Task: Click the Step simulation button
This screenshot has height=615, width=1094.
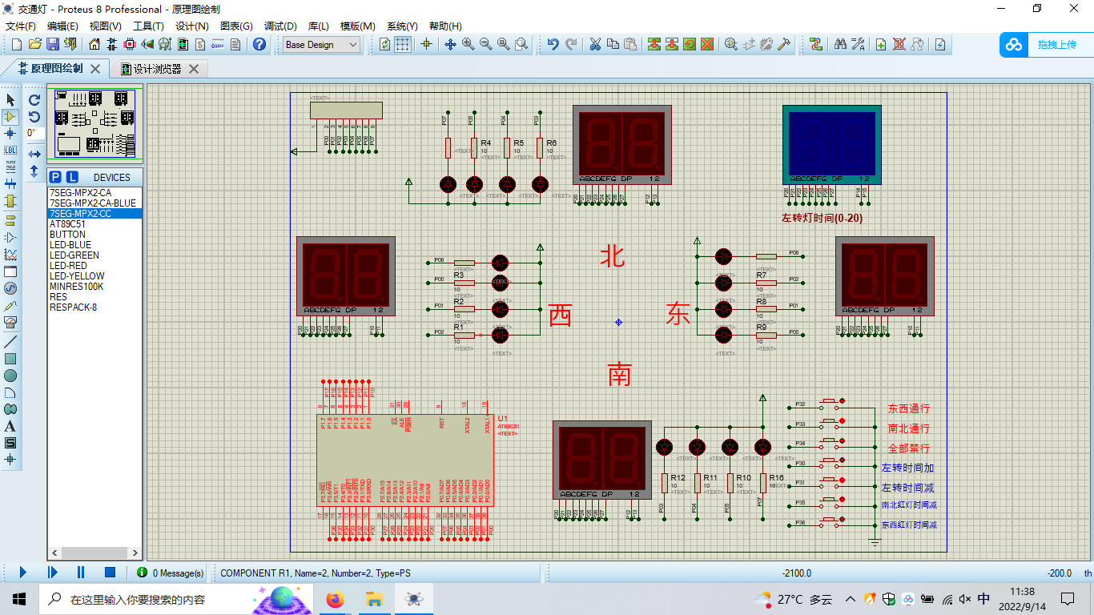Action: pos(52,573)
